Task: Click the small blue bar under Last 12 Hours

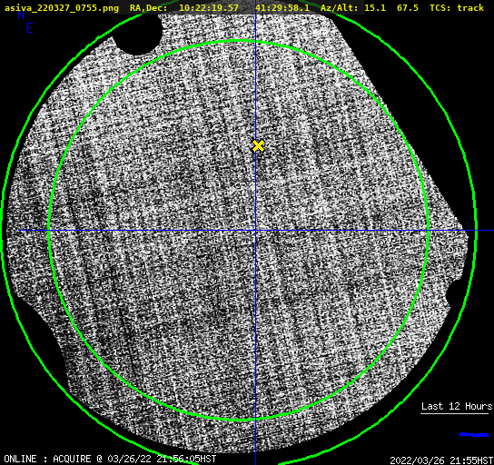Action: point(474,435)
